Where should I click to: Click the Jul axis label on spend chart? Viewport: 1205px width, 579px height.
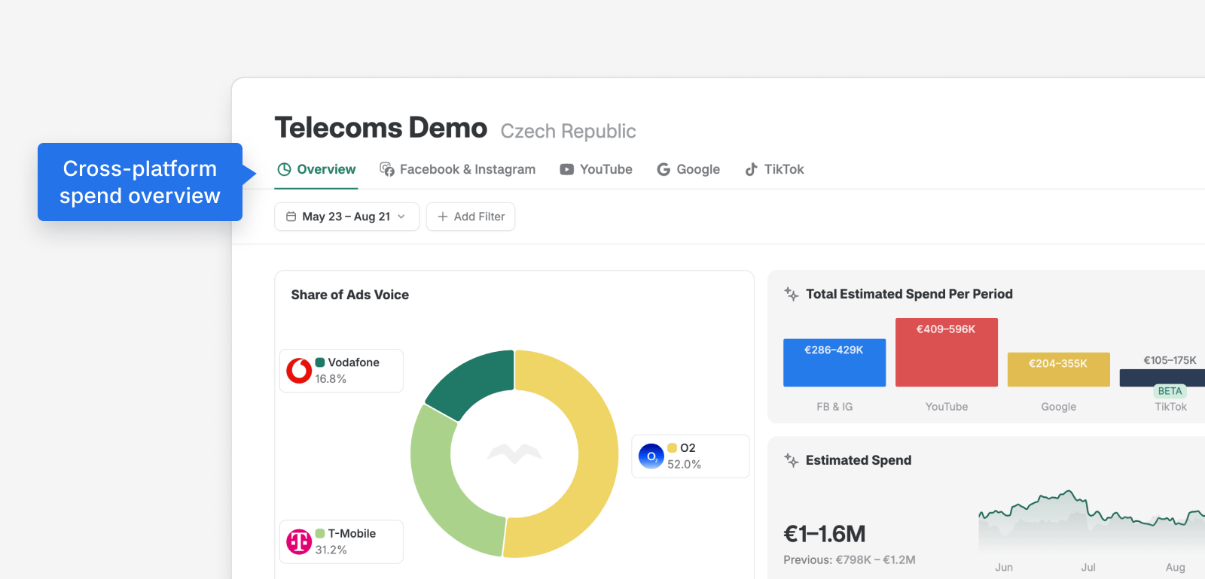point(1088,567)
